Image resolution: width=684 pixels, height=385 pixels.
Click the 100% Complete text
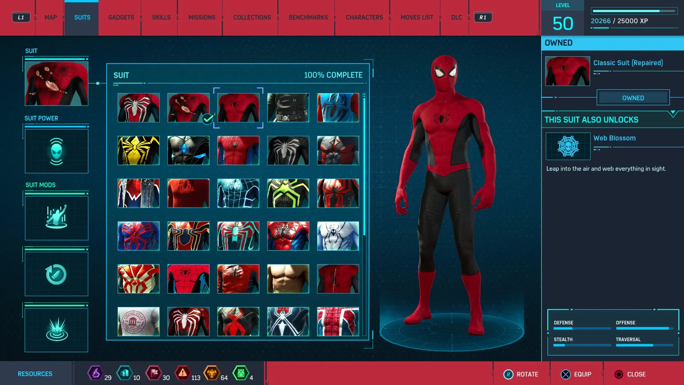333,75
